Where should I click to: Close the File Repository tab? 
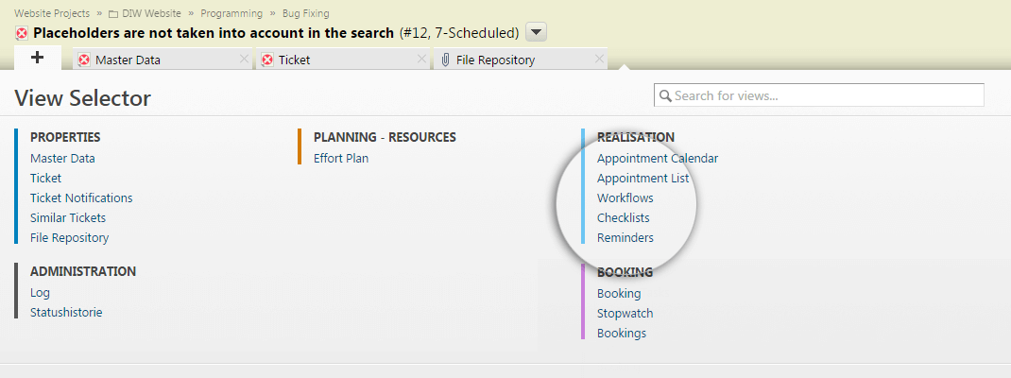pos(599,59)
